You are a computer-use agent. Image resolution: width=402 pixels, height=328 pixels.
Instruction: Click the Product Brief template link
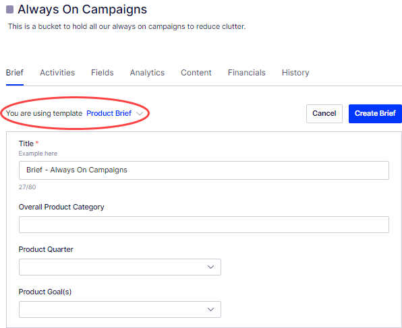pyautogui.click(x=109, y=113)
